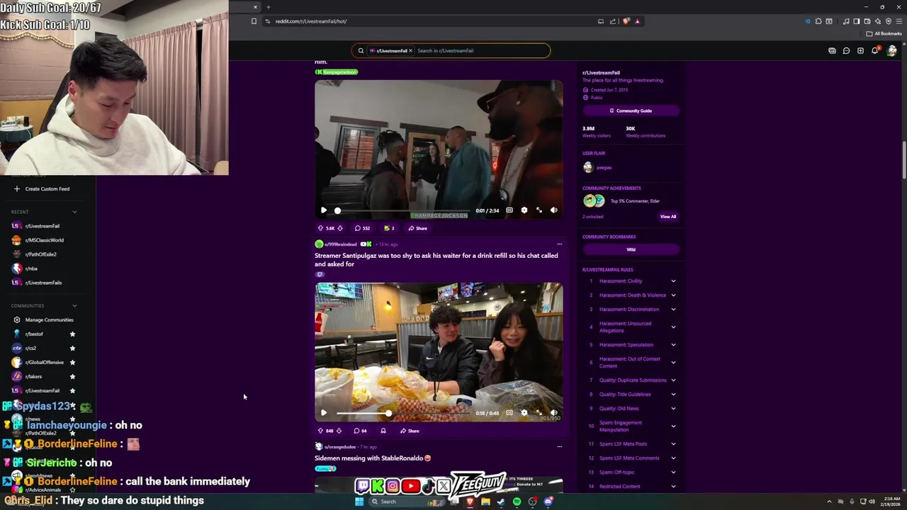This screenshot has width=907, height=510.
Task: Open the 64 comments on Santipulgaz post
Action: pos(361,431)
